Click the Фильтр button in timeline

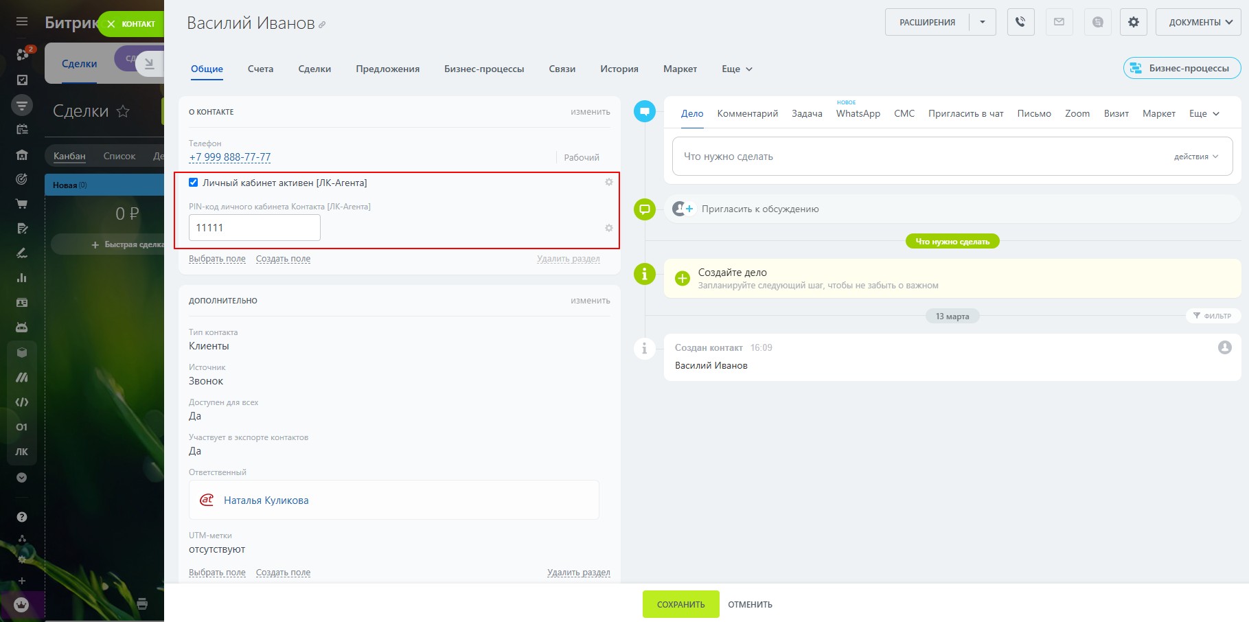(x=1213, y=316)
